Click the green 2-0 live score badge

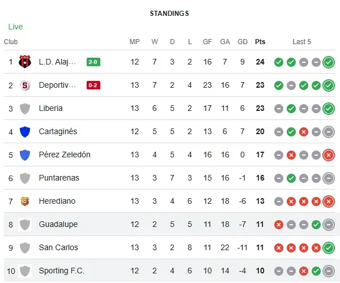click(x=93, y=62)
